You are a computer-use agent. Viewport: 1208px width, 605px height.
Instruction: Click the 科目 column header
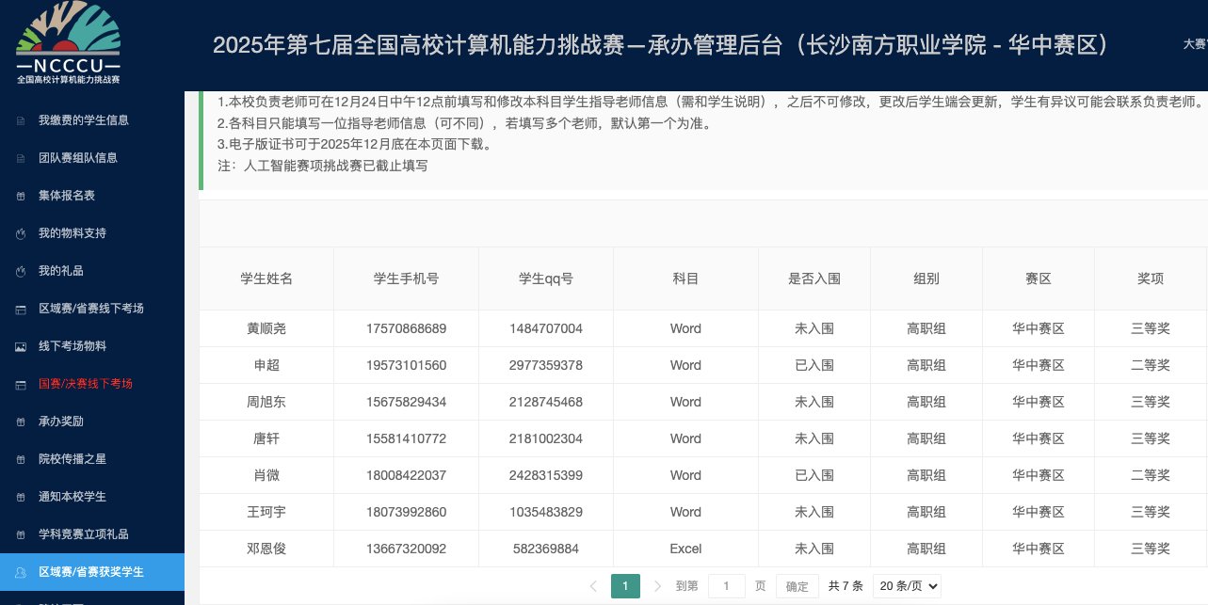point(685,279)
